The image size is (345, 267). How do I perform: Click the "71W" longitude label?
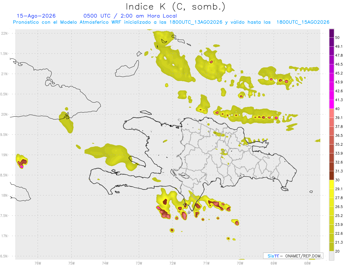[206, 263]
